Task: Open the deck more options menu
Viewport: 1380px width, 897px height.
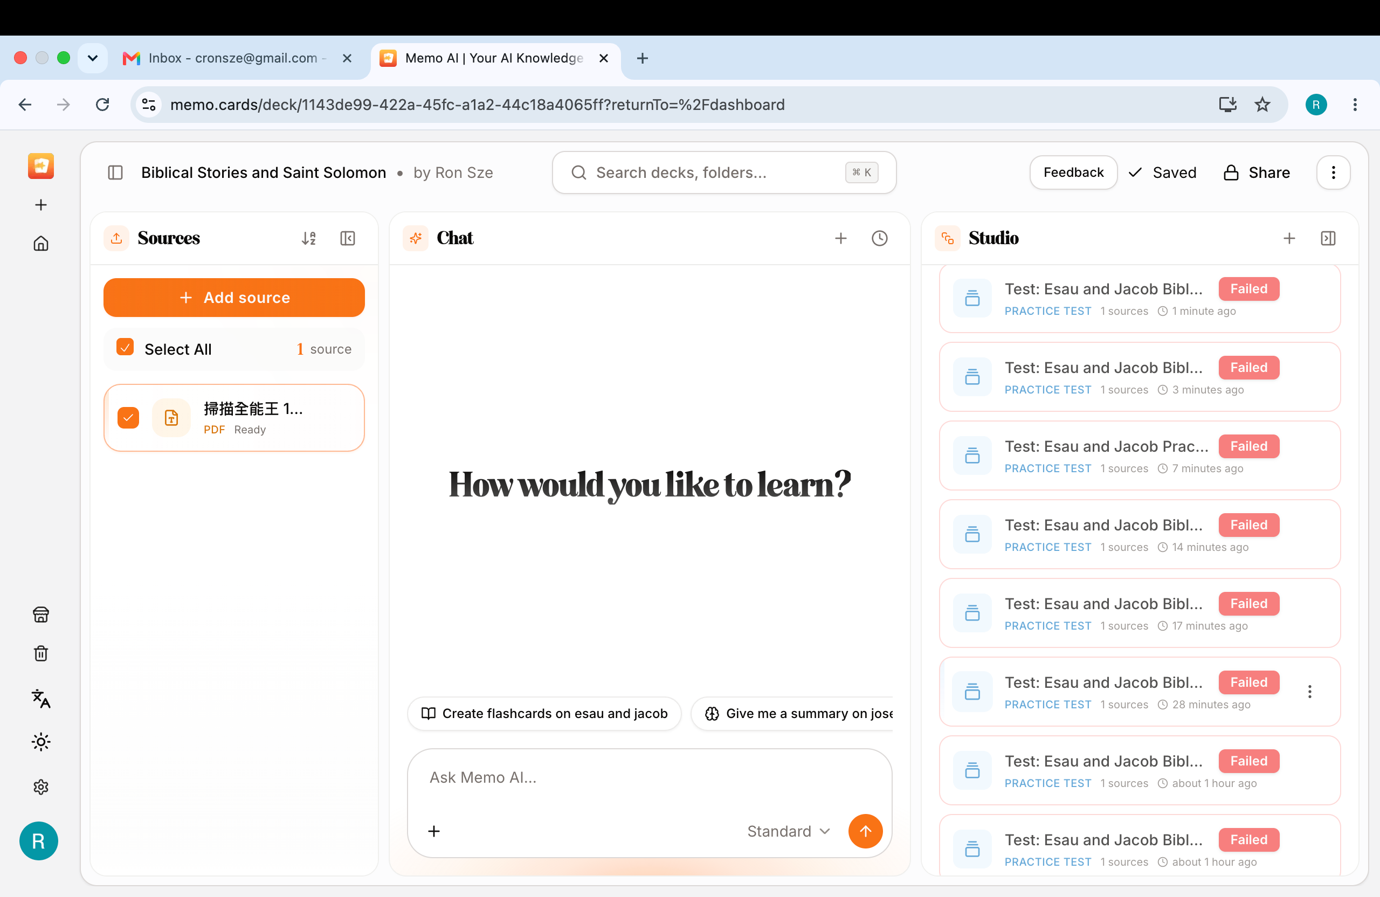Action: (1333, 173)
